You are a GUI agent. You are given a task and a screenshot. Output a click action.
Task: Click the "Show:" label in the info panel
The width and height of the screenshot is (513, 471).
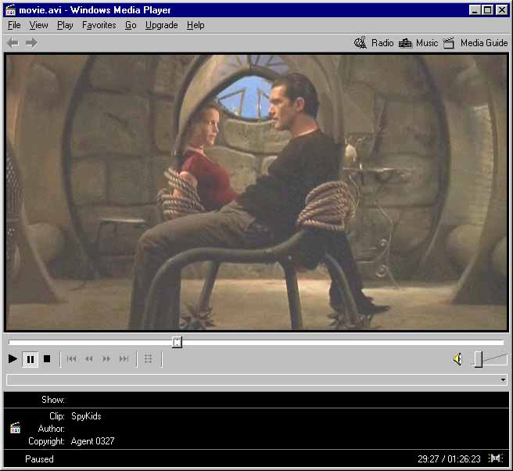click(x=53, y=400)
